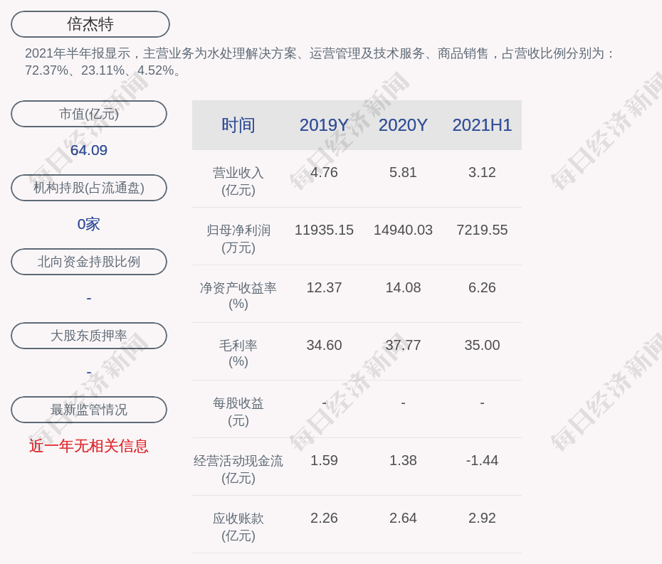Viewport: 662px width, 564px height.
Task: Select receivables value 2.64
Action: [x=403, y=518]
